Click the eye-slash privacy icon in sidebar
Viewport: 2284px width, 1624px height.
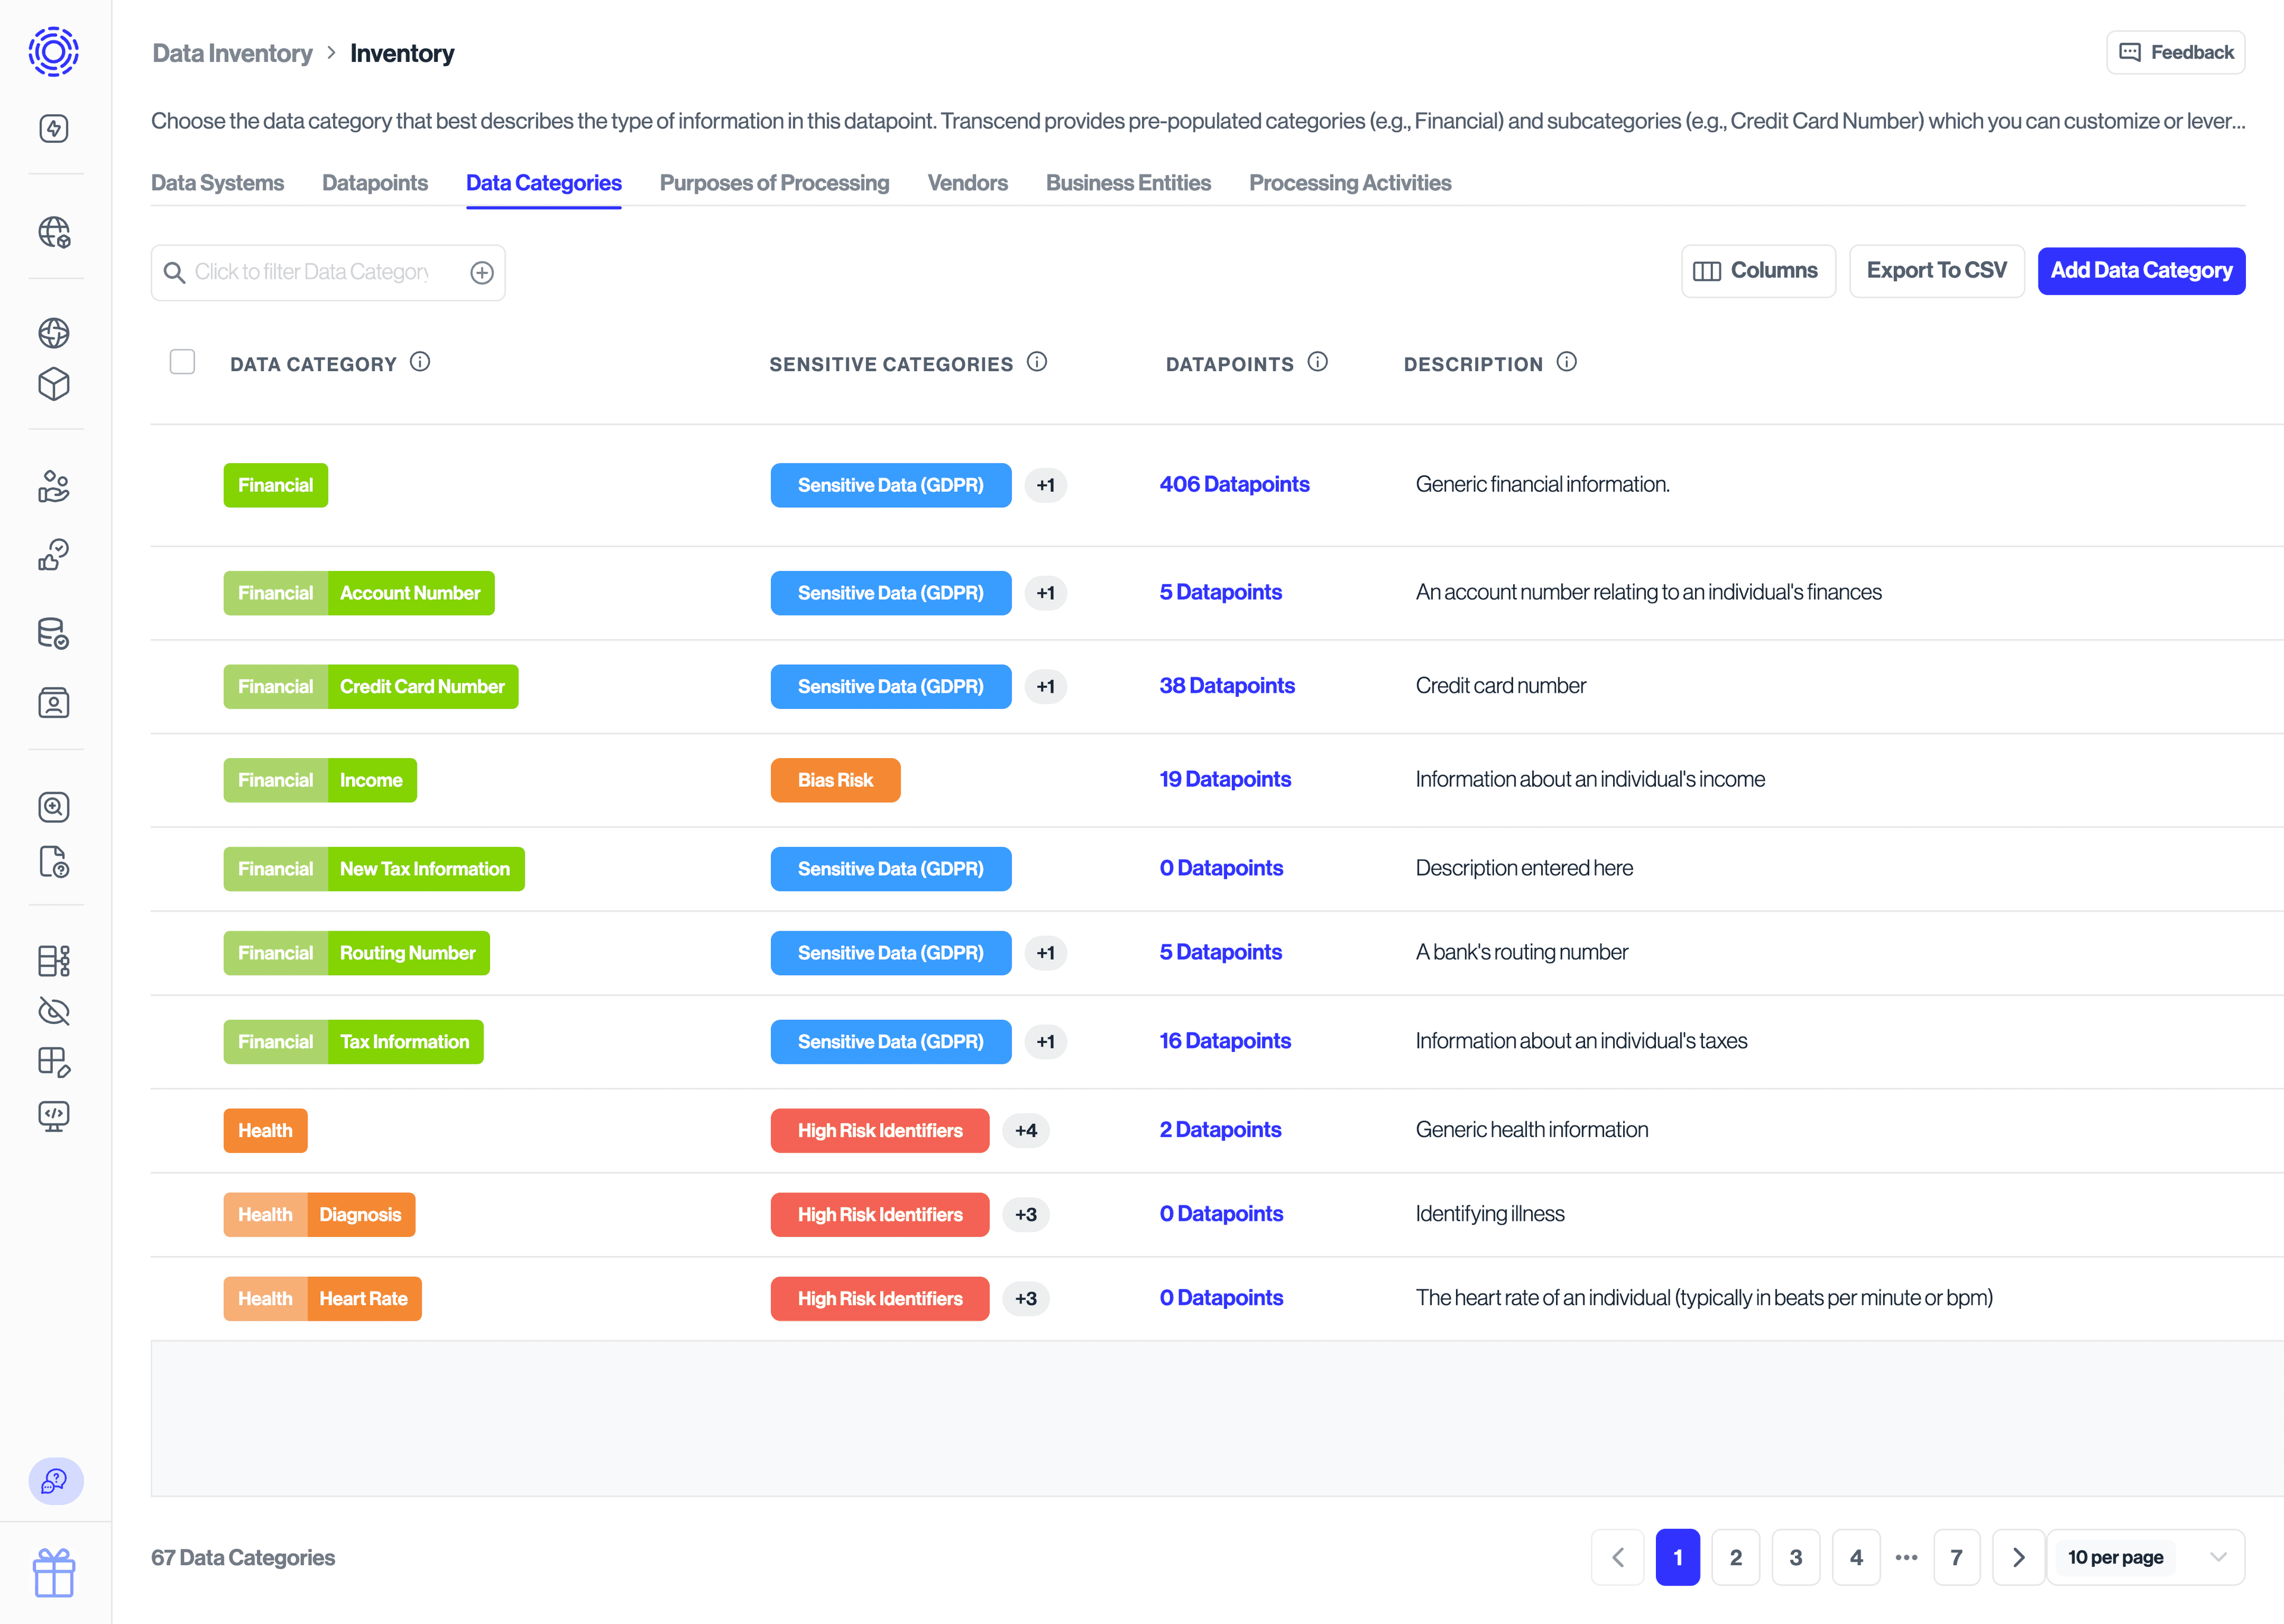pyautogui.click(x=55, y=1011)
